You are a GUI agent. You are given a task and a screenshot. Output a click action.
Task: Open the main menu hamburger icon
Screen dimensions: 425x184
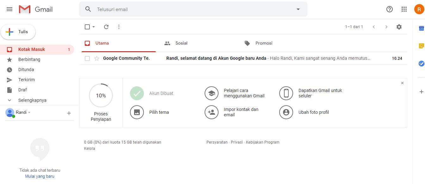point(9,9)
